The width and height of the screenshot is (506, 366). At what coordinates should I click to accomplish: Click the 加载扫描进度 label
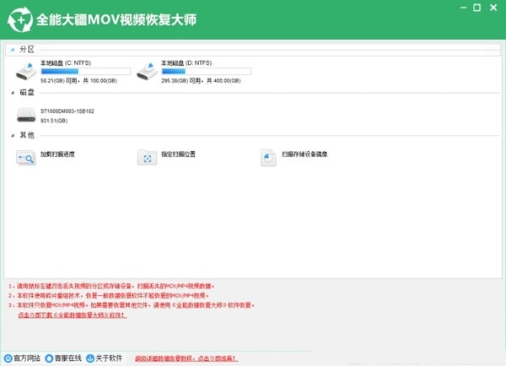57,154
